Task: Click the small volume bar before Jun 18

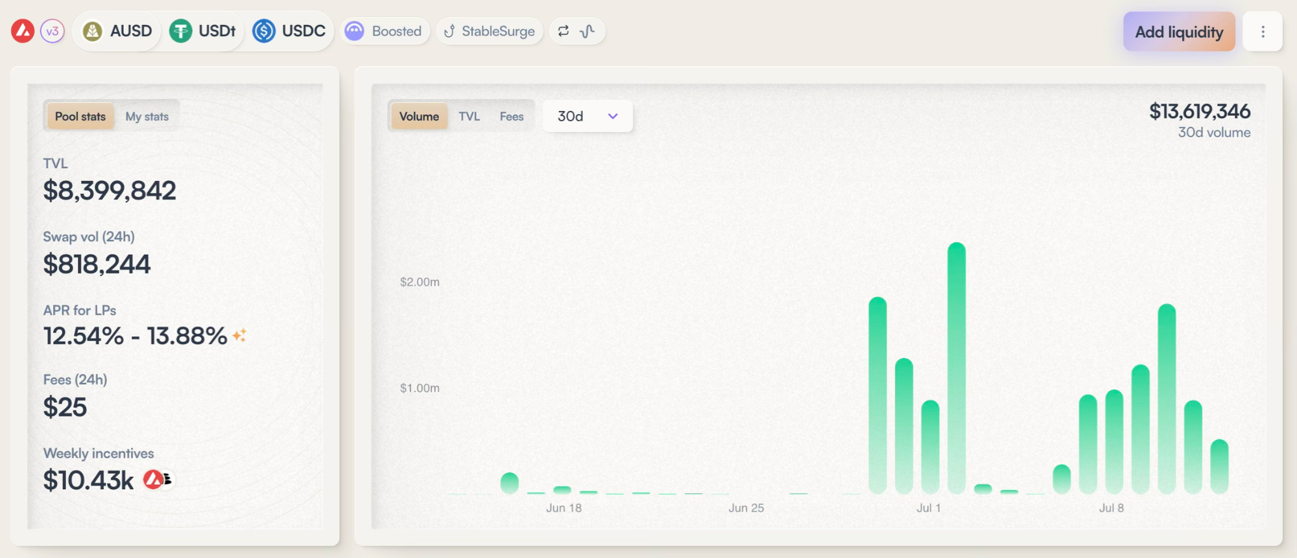Action: tap(510, 483)
